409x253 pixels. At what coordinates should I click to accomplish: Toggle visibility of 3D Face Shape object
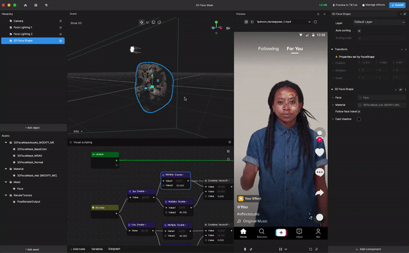pyautogui.click(x=61, y=41)
